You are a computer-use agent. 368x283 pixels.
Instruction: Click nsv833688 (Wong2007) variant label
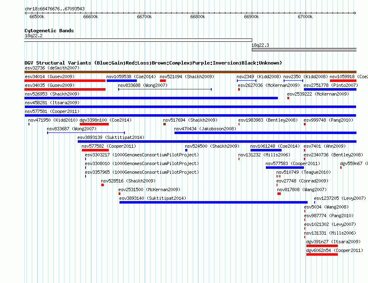pos(143,85)
